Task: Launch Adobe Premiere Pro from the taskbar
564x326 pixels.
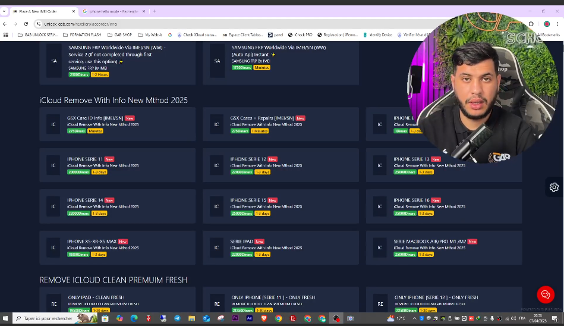Action: [x=235, y=318]
